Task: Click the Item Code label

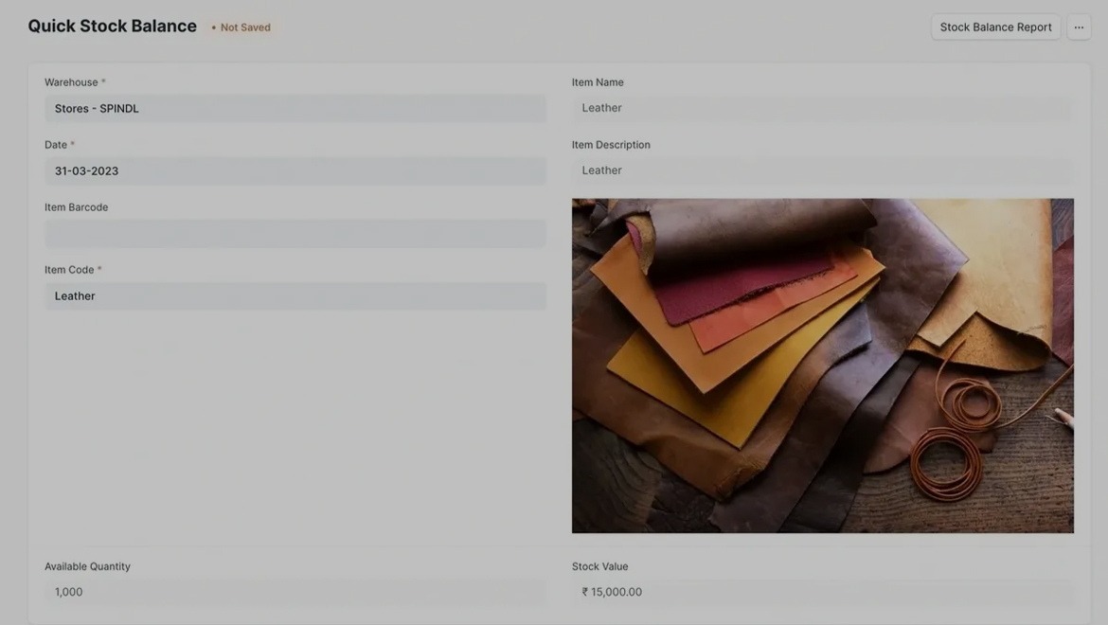Action: click(x=69, y=270)
